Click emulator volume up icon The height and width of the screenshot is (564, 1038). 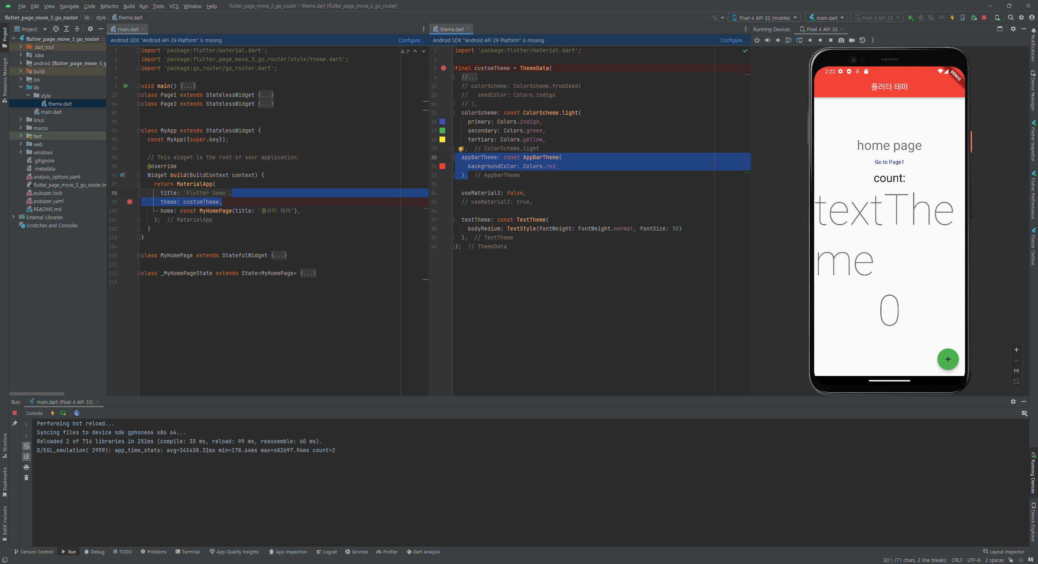768,40
